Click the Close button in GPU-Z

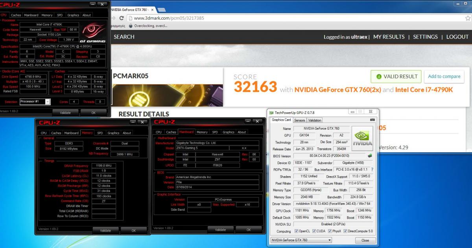(365, 240)
